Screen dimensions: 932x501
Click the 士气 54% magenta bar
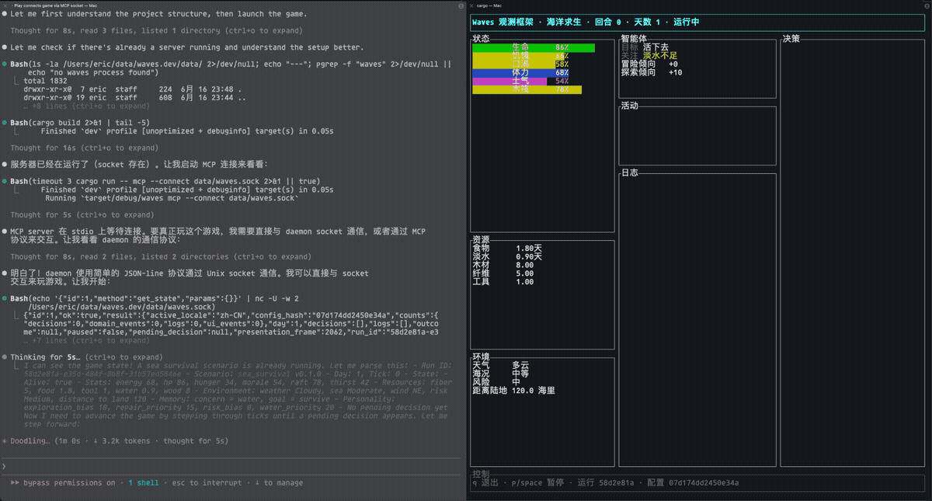(520, 81)
